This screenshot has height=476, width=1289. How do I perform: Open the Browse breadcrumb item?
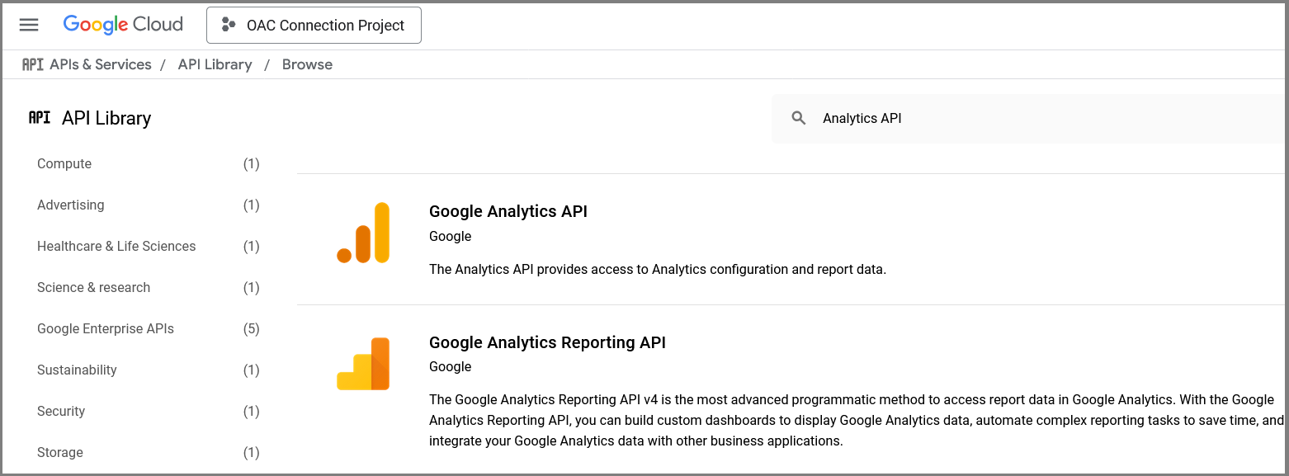click(307, 64)
